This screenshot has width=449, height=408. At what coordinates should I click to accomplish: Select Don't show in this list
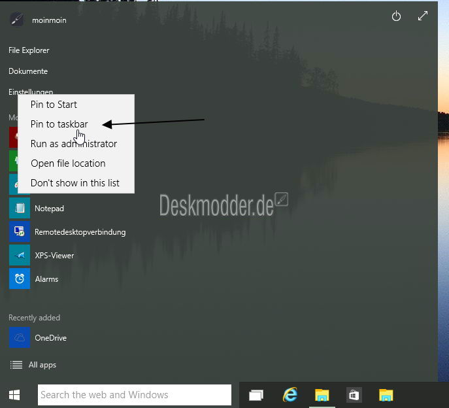[76, 183]
